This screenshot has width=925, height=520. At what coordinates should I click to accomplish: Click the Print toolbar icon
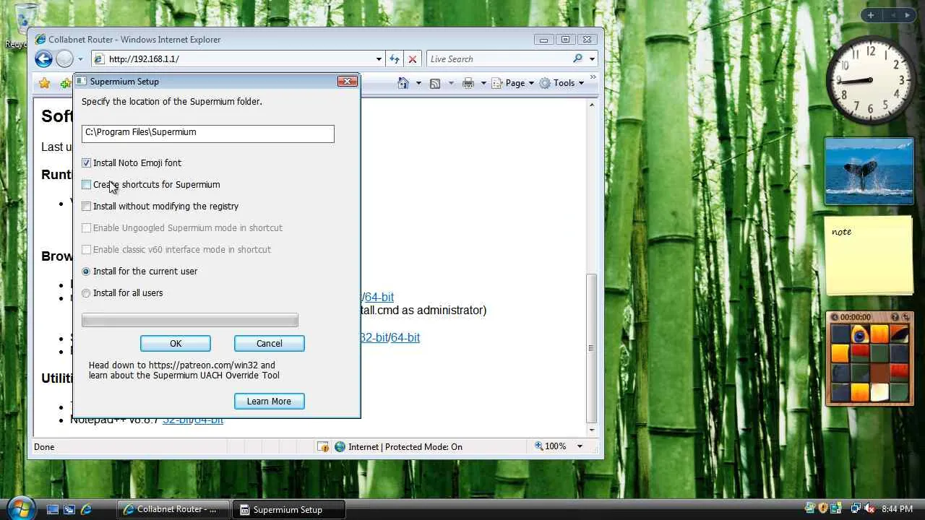(468, 83)
